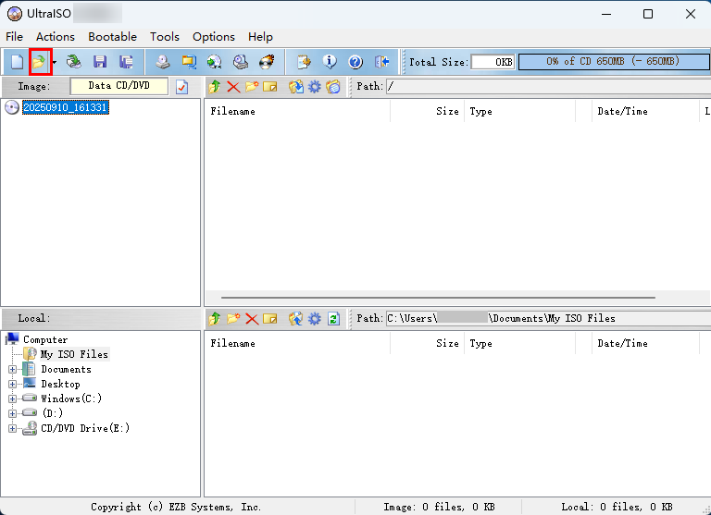Toggle the image properties checkmark icon

pyautogui.click(x=181, y=86)
